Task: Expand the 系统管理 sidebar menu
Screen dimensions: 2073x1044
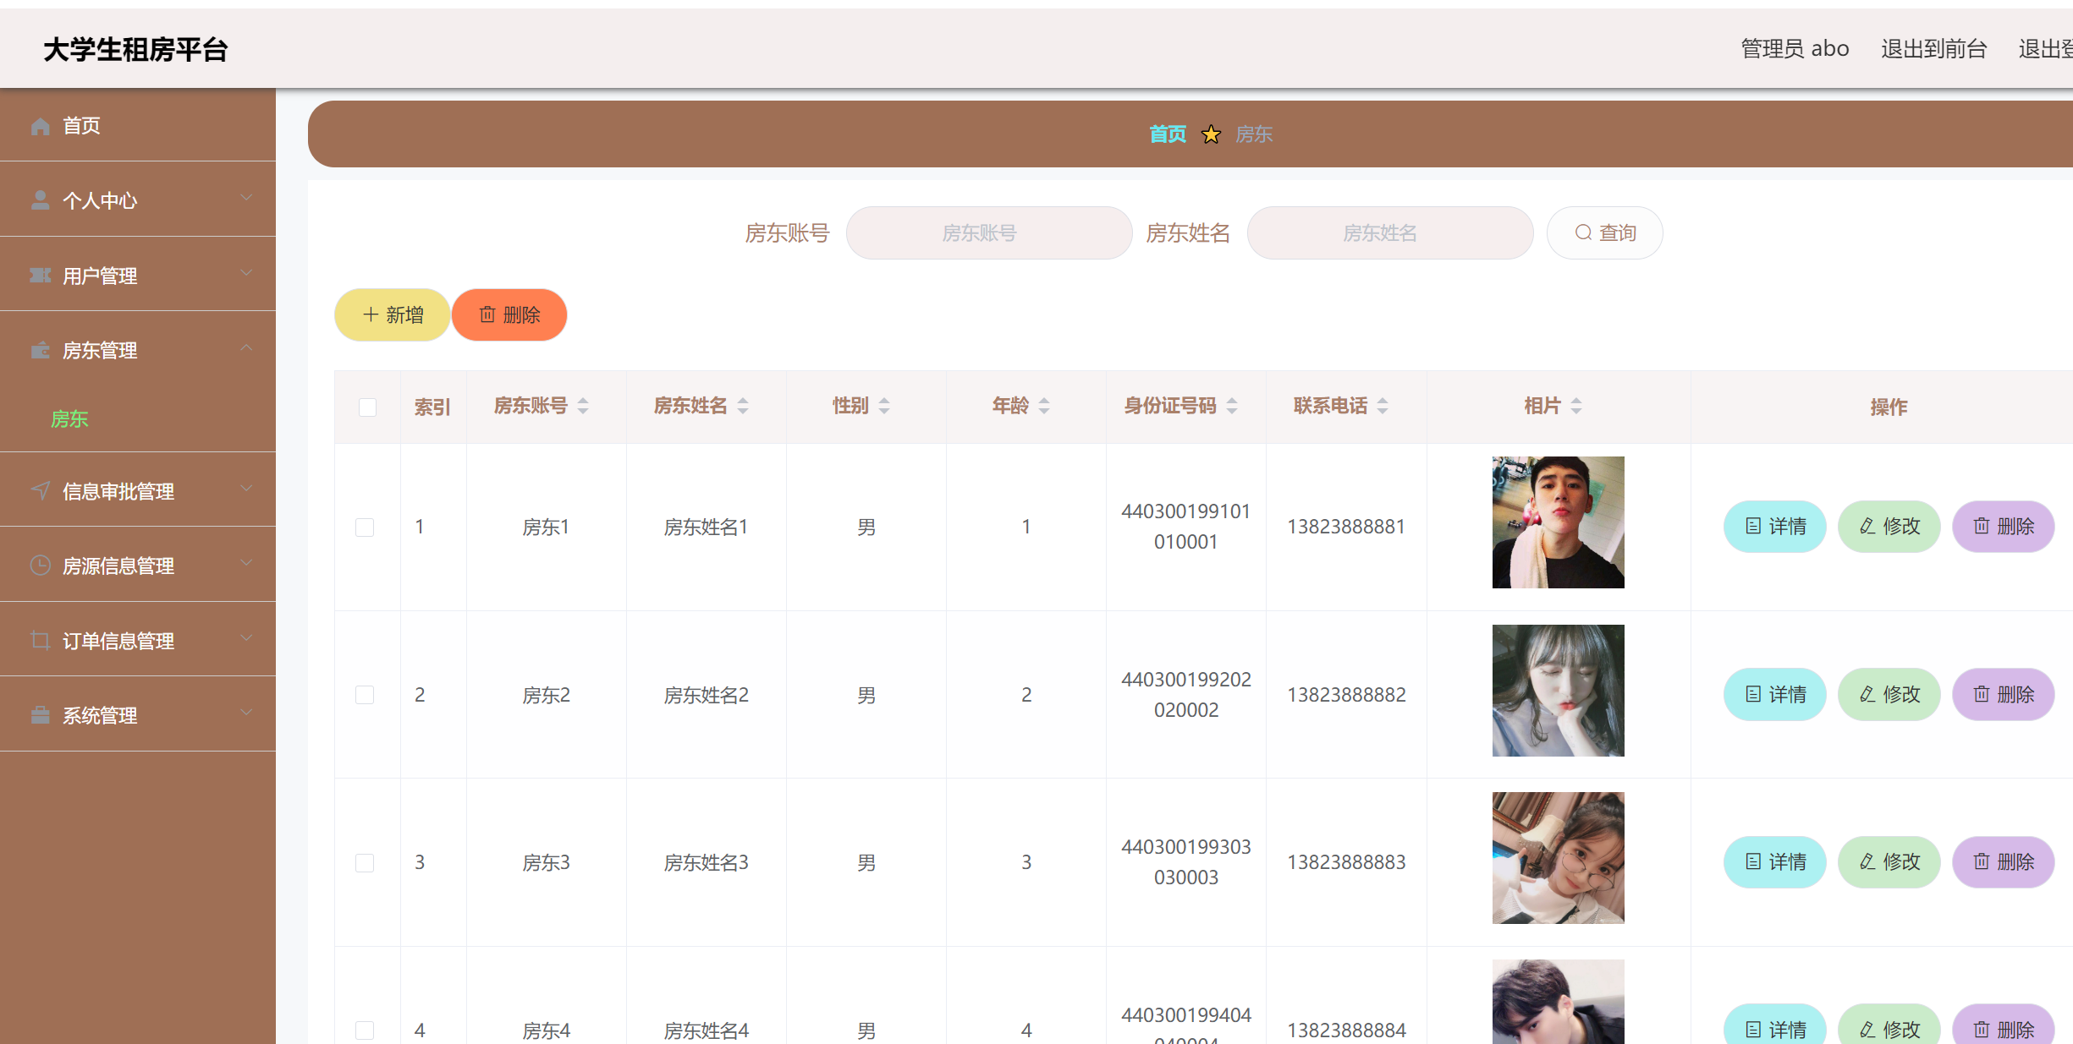Action: (x=137, y=715)
